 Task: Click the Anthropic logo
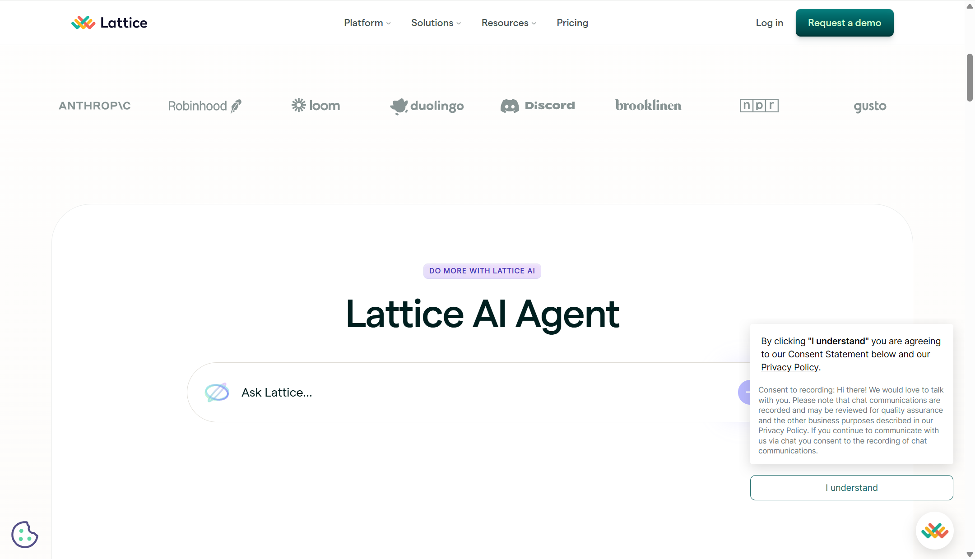[x=95, y=106]
